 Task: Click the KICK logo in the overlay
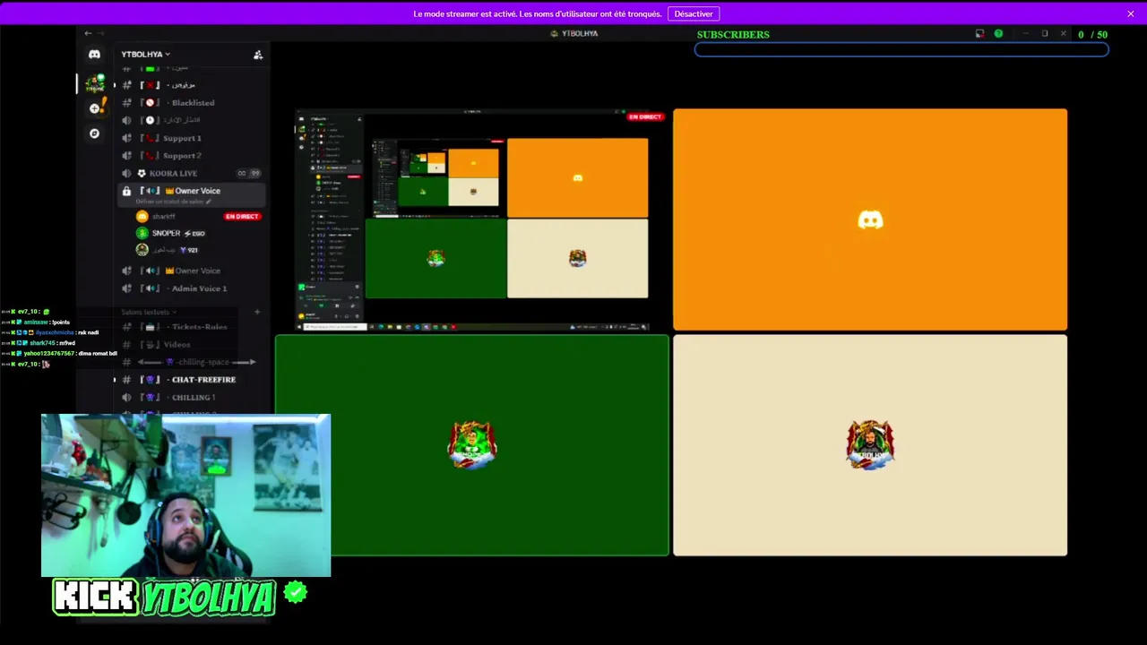[x=95, y=598]
